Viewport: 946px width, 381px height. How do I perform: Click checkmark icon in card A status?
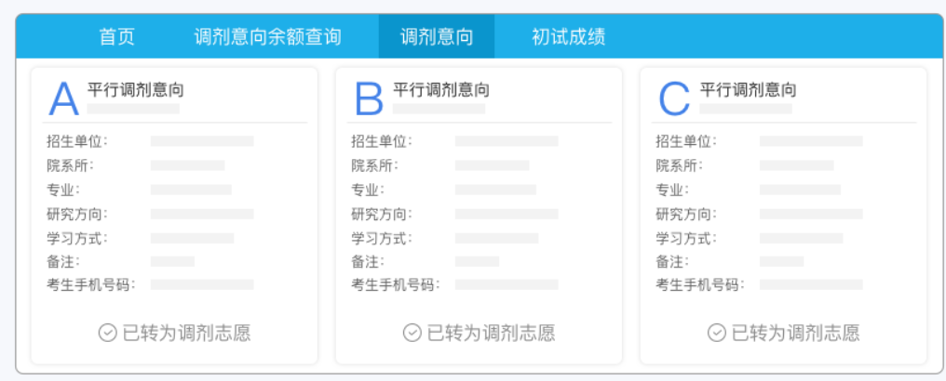click(x=107, y=333)
